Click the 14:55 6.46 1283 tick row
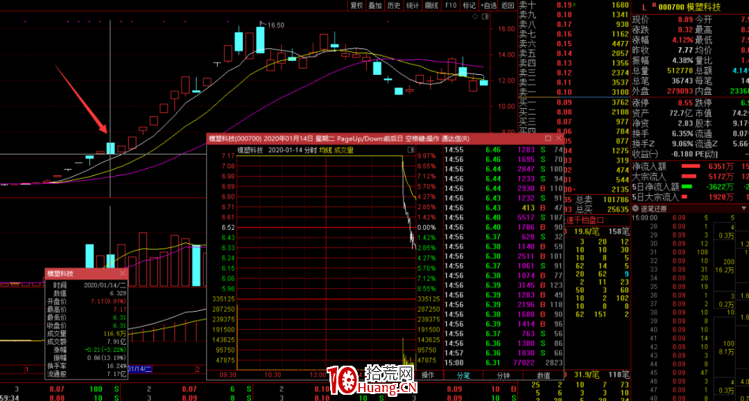This screenshot has height=401, width=749. (x=503, y=150)
